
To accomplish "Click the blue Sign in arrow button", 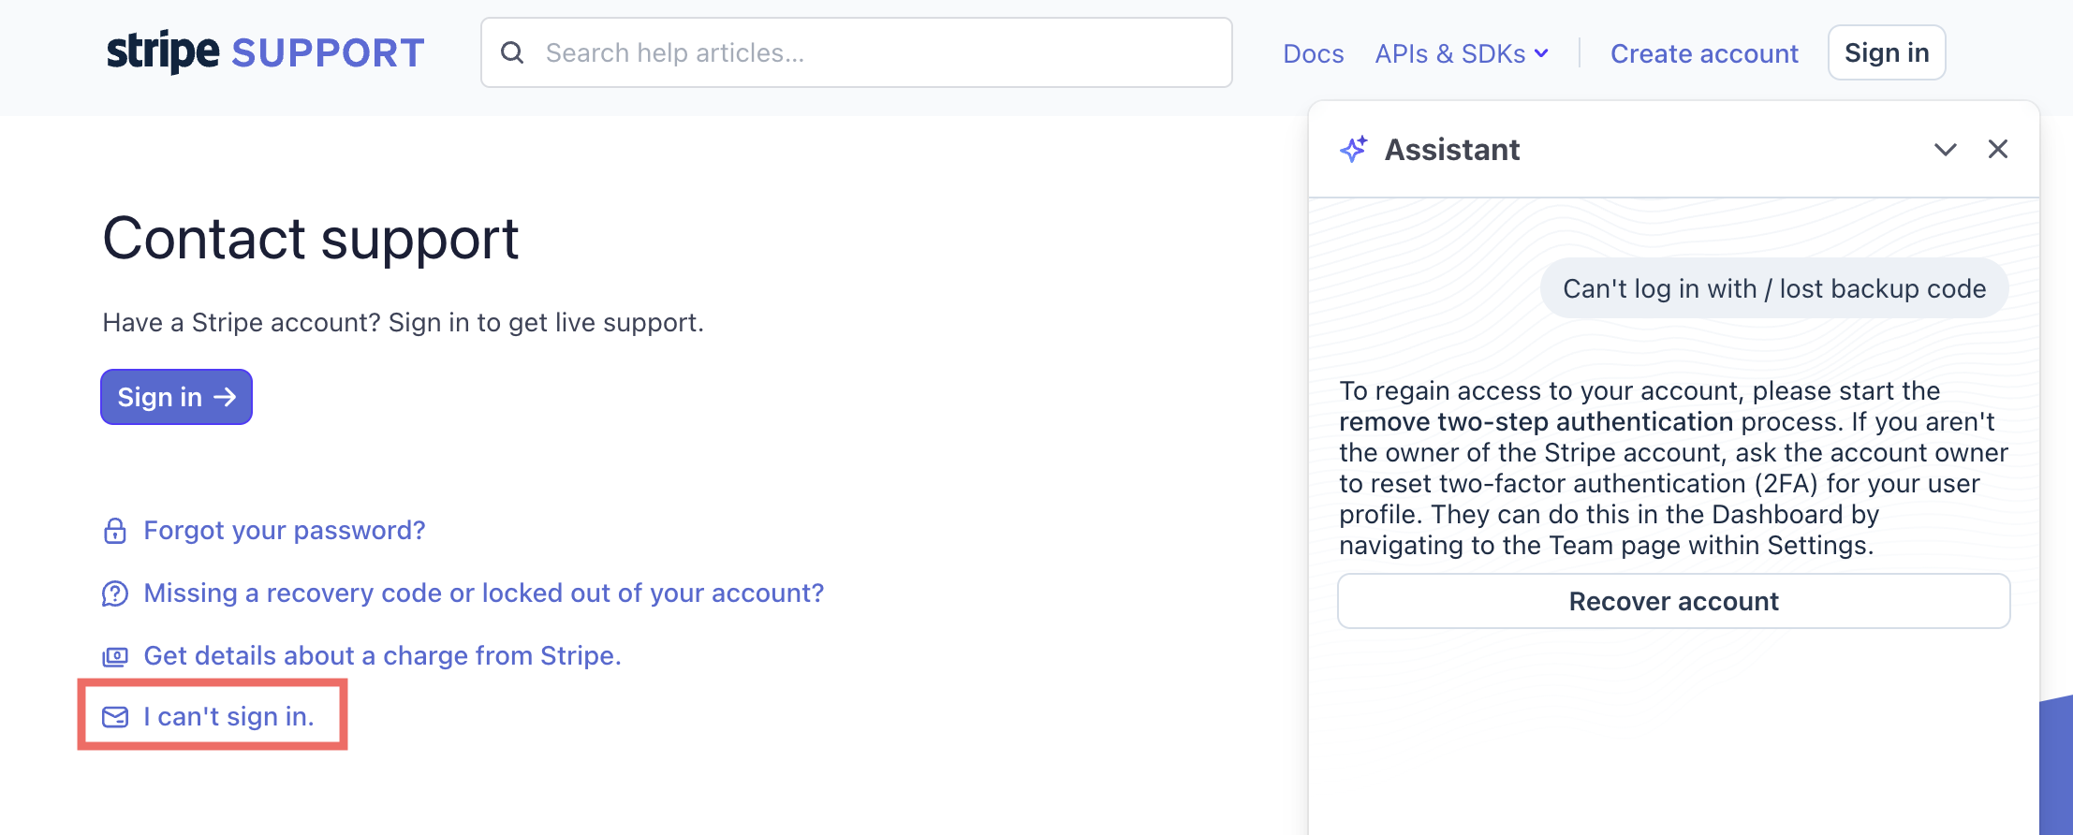I will pos(176,397).
